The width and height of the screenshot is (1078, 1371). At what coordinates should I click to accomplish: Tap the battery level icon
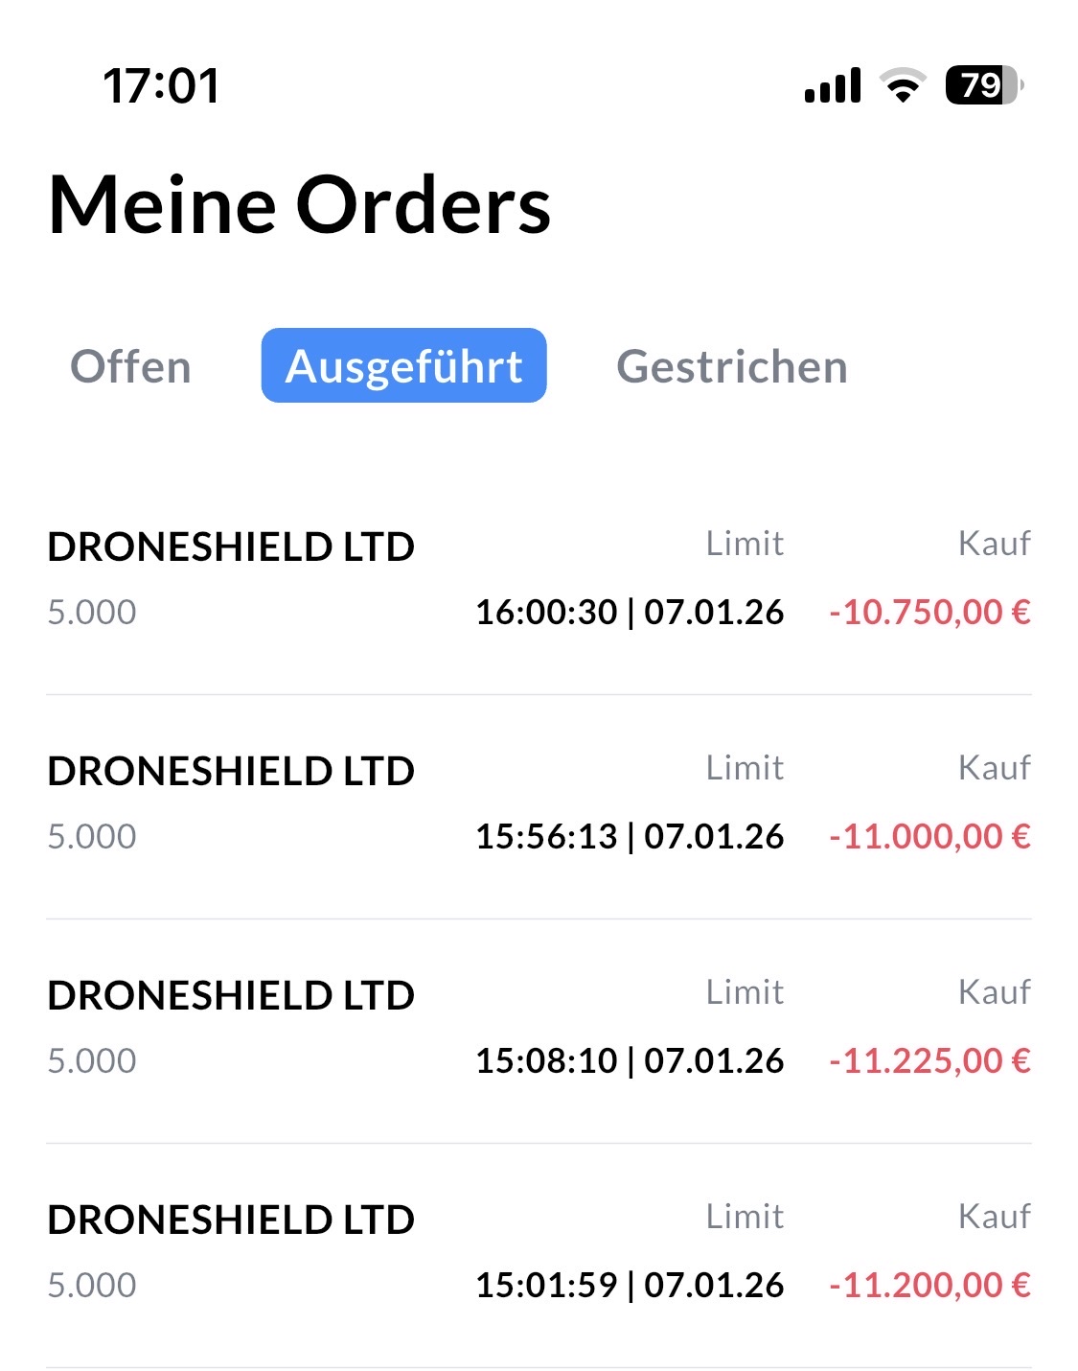point(983,85)
